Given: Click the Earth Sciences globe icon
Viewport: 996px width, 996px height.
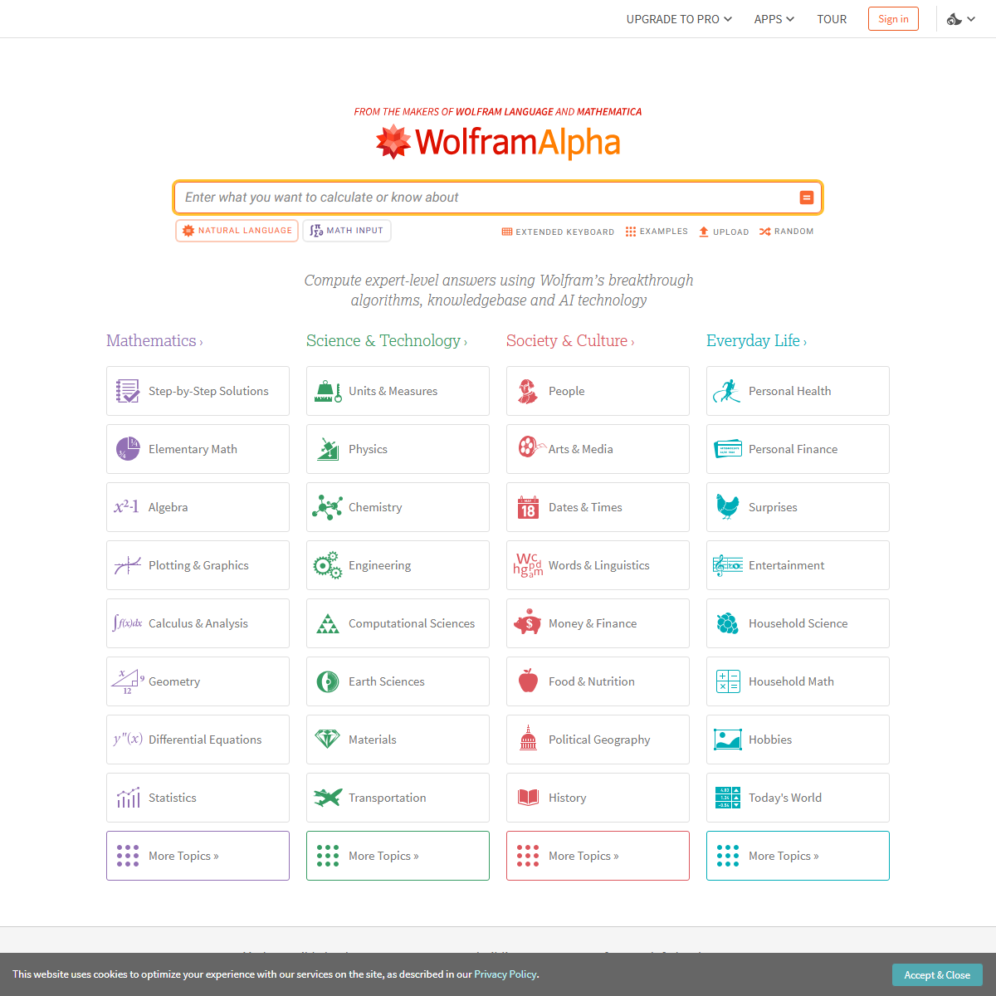Looking at the screenshot, I should 328,681.
